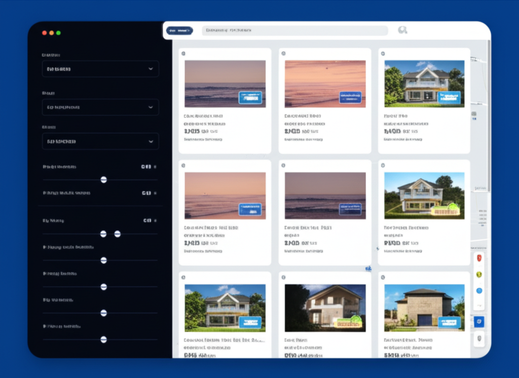519x378 pixels.
Task: Click blue badge on bottom-right garage house photo
Action: 449,322
